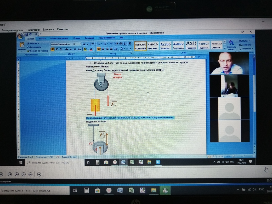Viewport: 272px width, 204px height.
Task: Apply the Название style from gallery
Action: tap(191, 44)
